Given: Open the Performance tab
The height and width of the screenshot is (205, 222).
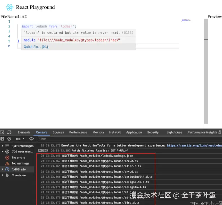Looking at the screenshot, I should [78, 132].
